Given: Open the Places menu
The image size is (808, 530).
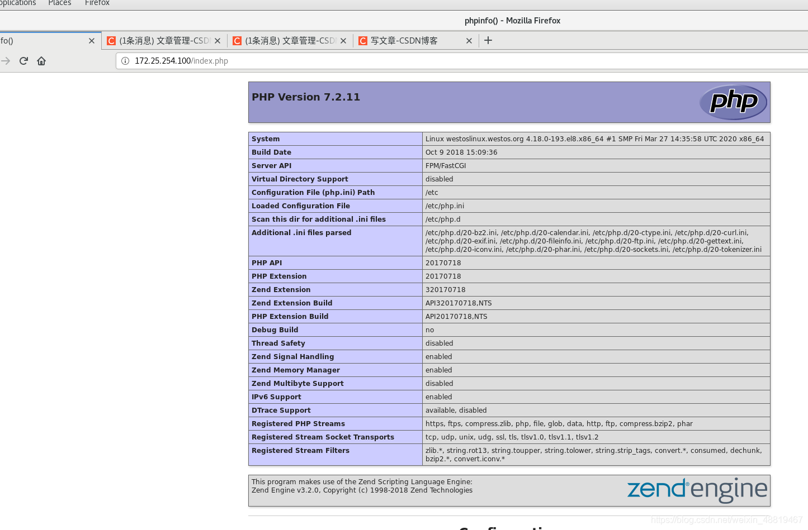Looking at the screenshot, I should tap(60, 3).
